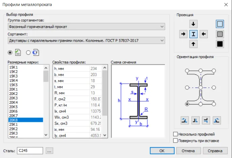Select the solid black fill swatch

pyautogui.click(x=220, y=44)
